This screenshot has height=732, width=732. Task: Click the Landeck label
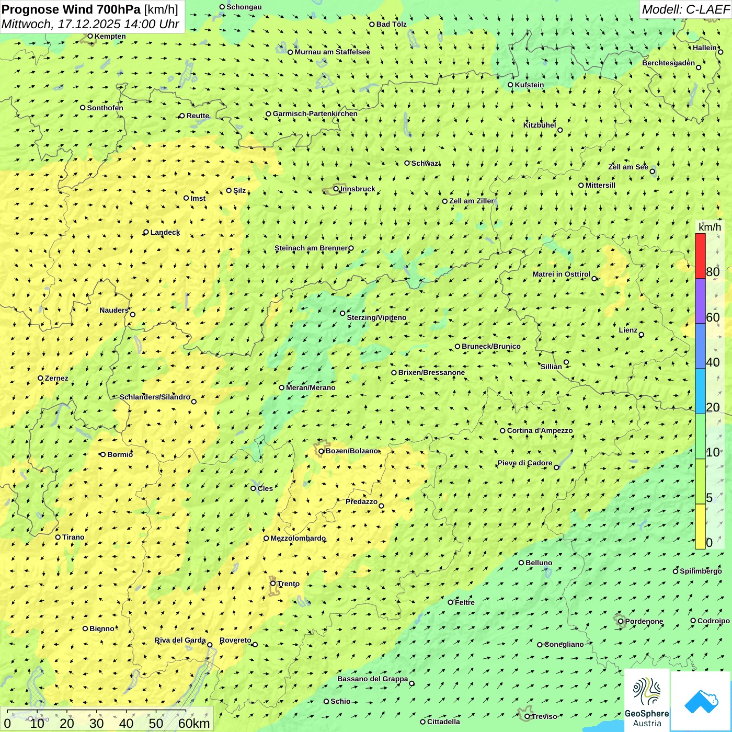click(x=165, y=232)
